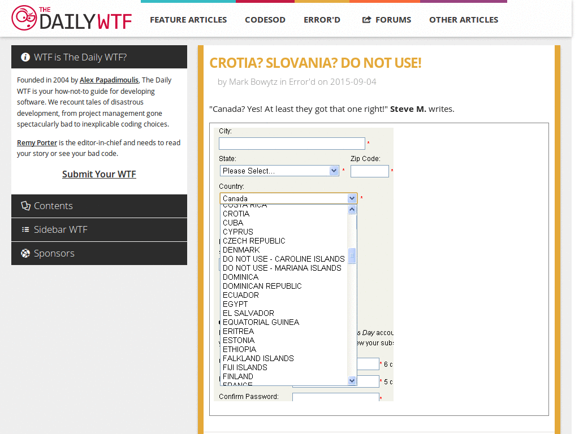The width and height of the screenshot is (579, 434).
Task: Open Alex Papadimoulis author link
Action: (109, 80)
